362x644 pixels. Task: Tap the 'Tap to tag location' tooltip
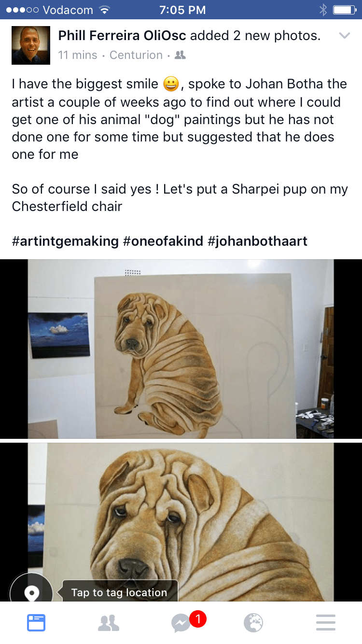pos(119,592)
